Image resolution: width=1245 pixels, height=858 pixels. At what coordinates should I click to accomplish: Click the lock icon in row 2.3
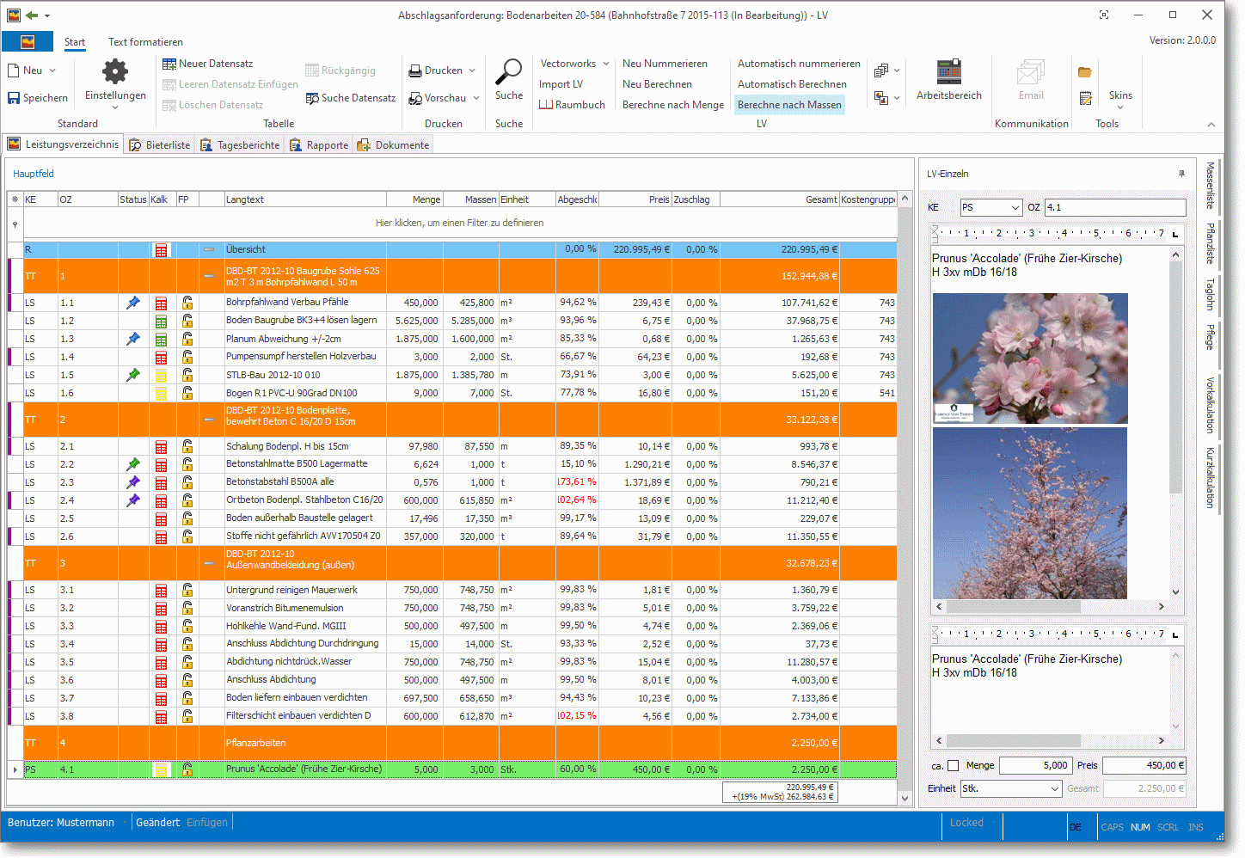tap(187, 482)
